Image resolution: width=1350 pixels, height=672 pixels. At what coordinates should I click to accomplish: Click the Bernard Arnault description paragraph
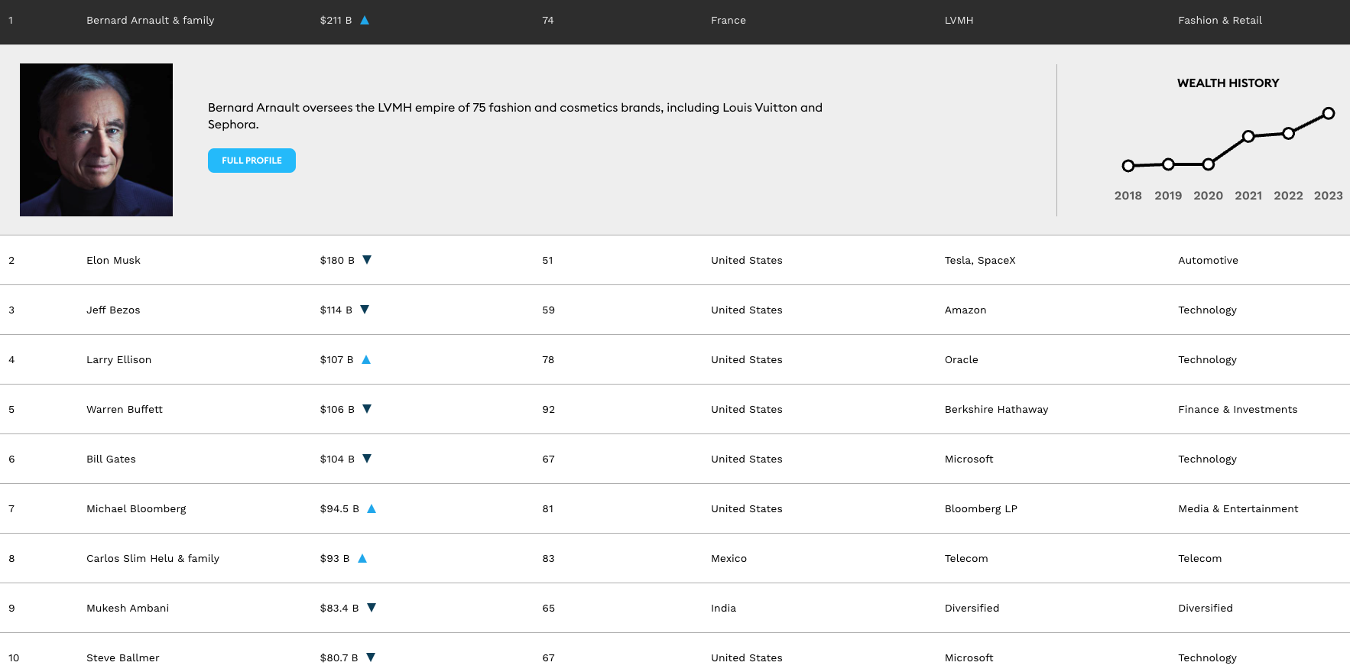515,116
